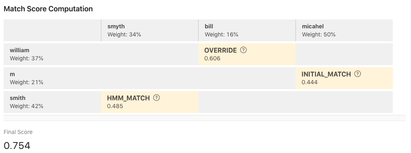
Task: Click the Final Score value 0.754
Action: [x=17, y=146]
